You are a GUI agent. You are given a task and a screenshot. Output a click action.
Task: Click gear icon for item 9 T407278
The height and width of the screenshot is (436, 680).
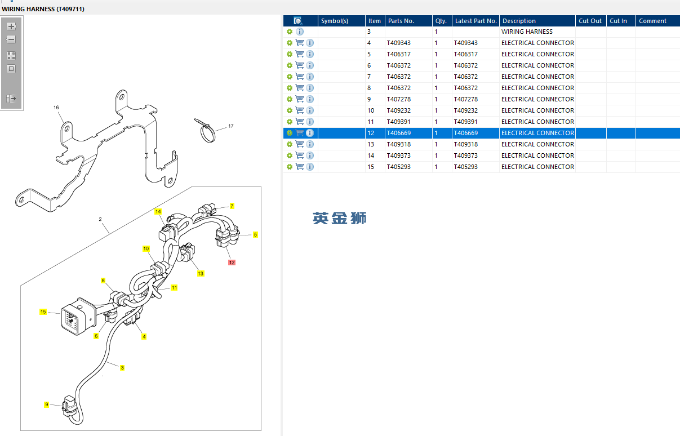click(290, 99)
